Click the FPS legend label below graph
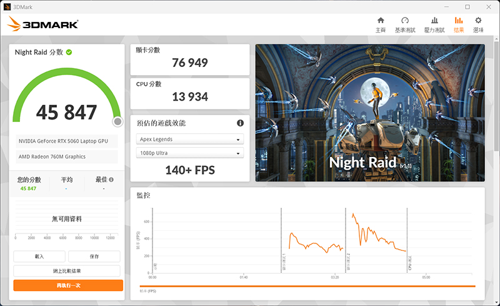Image resolution: width=500 pixels, height=306 pixels. pos(148,291)
